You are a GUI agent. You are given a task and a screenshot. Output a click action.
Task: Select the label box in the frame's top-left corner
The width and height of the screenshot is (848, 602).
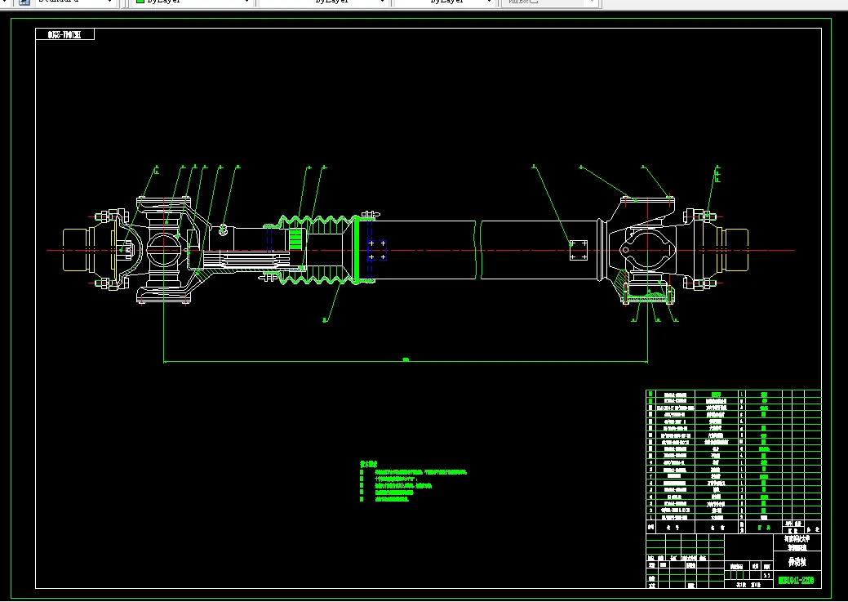[65, 34]
